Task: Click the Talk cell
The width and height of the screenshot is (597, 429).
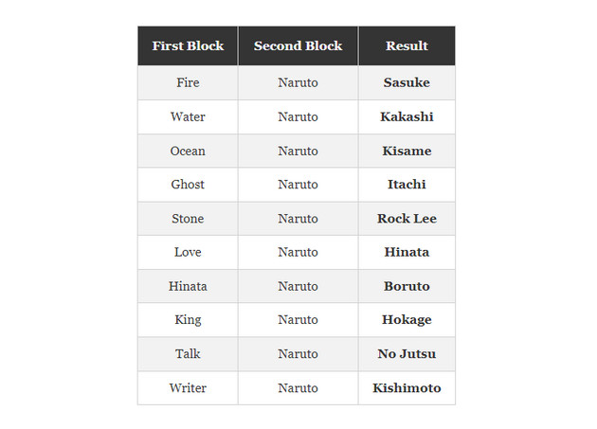Action: tap(188, 353)
